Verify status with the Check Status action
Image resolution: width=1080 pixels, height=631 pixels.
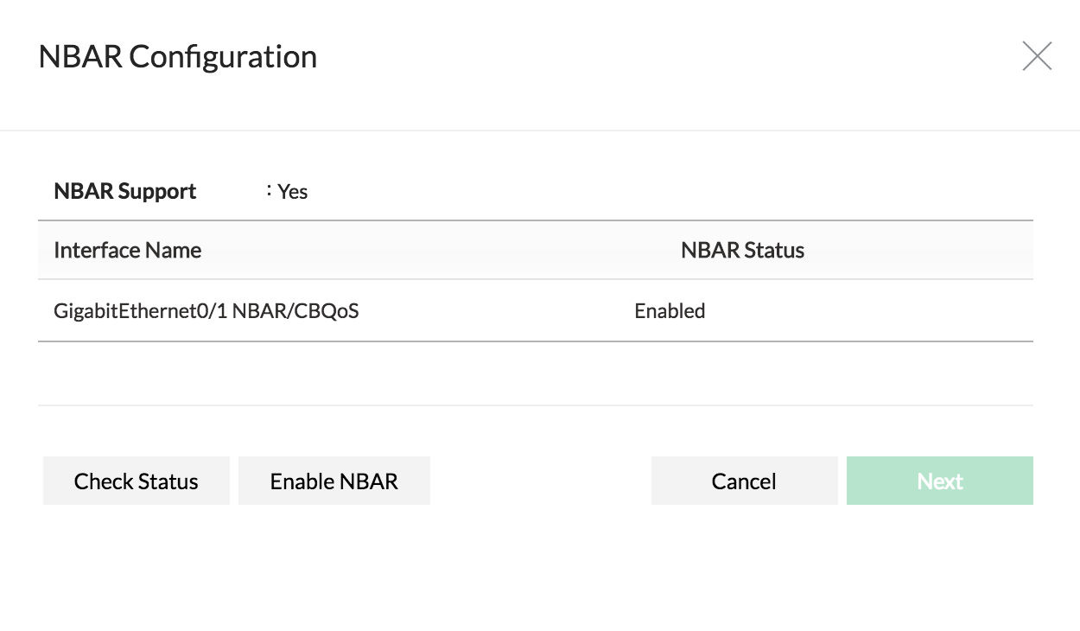coord(136,481)
